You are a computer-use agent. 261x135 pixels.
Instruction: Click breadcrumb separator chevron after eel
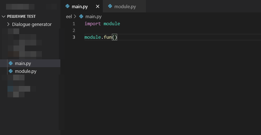click(75, 16)
